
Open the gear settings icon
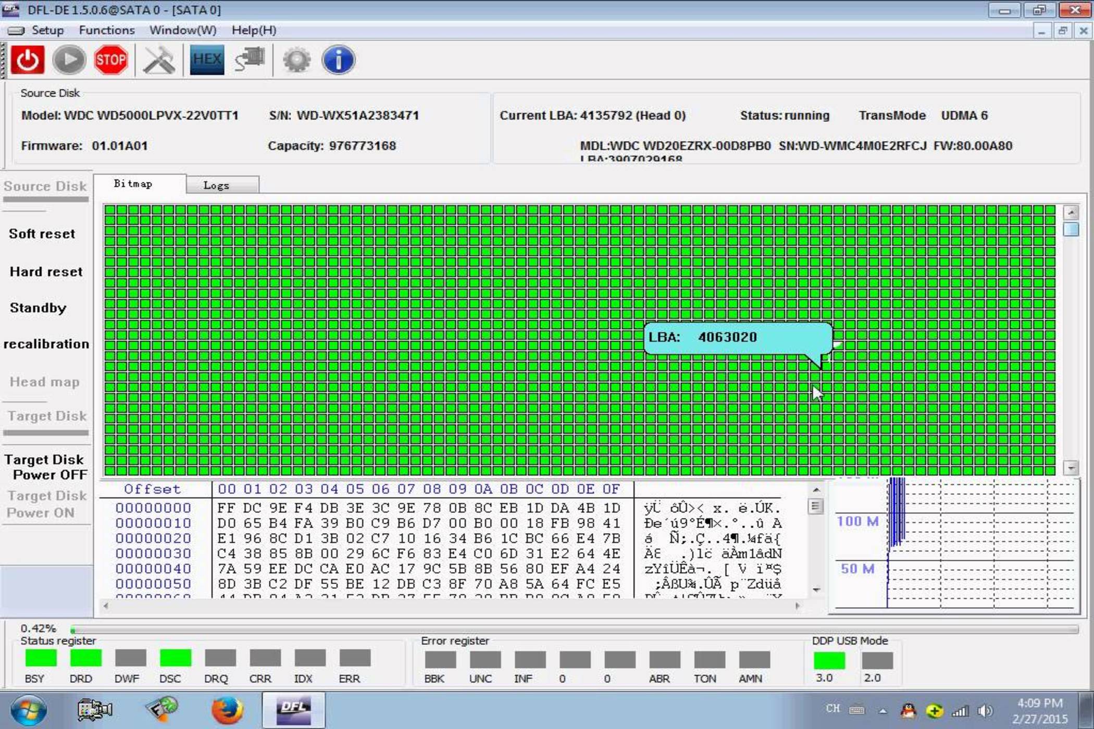tap(296, 60)
